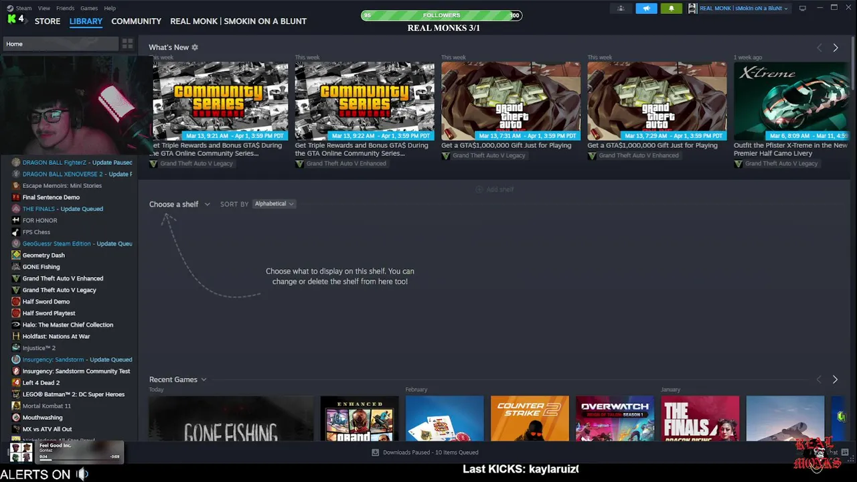Viewport: 857px width, 482px height.
Task: Open What's New settings gear
Action: [195, 48]
